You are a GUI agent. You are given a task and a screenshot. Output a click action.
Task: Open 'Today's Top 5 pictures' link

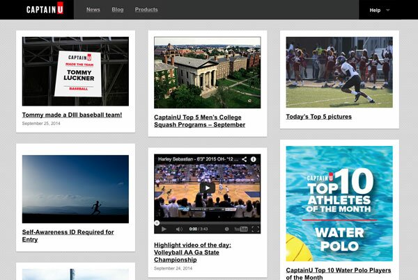point(319,117)
